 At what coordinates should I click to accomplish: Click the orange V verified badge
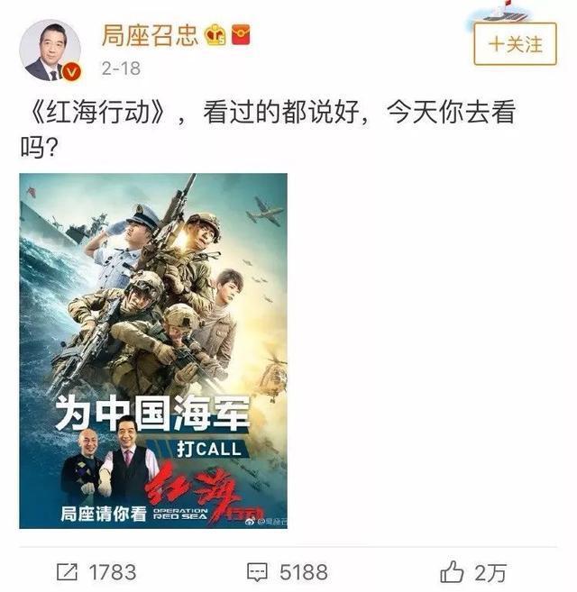[x=71, y=71]
